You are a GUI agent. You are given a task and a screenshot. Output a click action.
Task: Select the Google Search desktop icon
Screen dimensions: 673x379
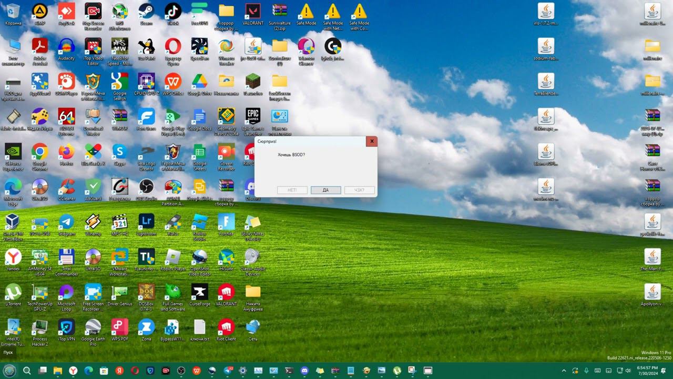click(x=120, y=87)
